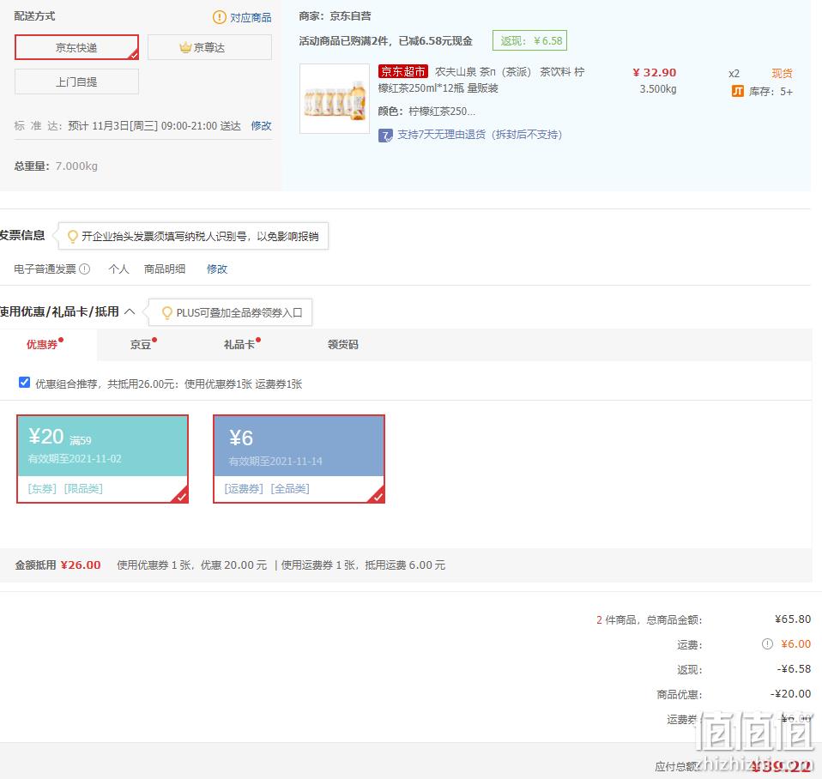The image size is (822, 779).
Task: Click the 现货 stock status text
Action: (783, 74)
